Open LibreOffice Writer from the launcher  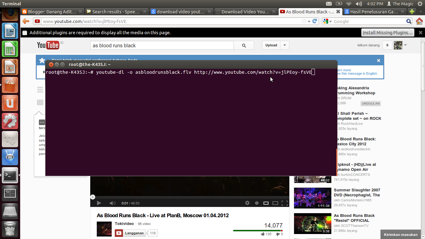10,31
